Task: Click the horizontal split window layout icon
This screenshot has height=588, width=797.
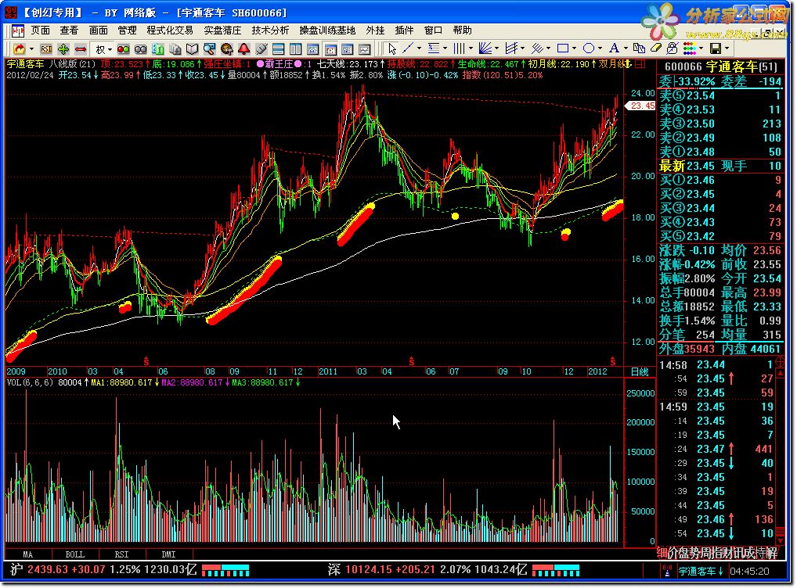Action: coord(278,49)
